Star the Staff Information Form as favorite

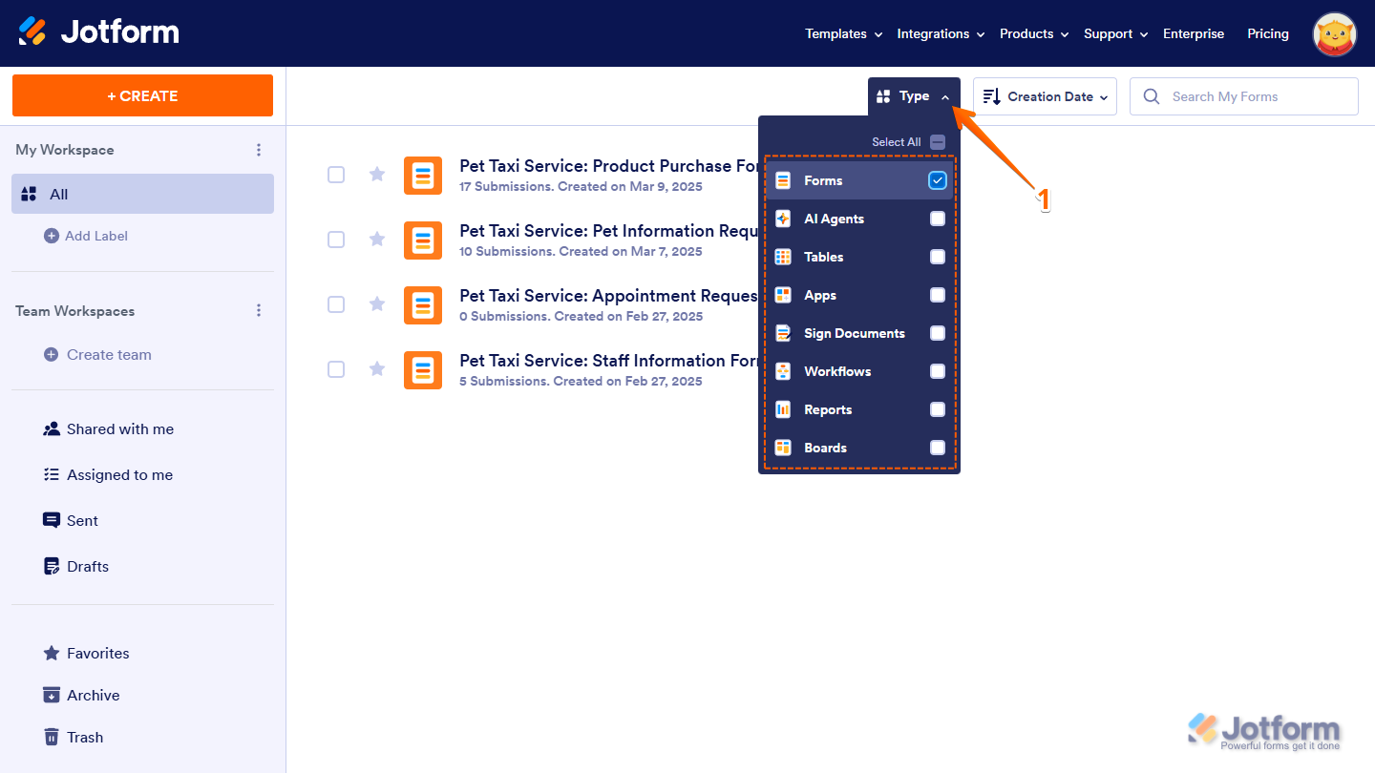tap(376, 368)
